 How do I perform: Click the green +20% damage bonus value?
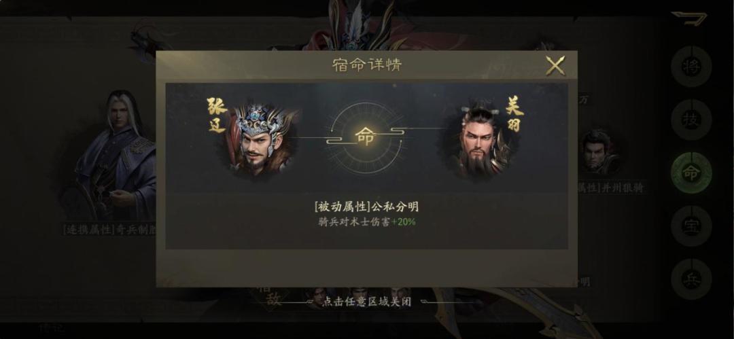[x=404, y=222]
